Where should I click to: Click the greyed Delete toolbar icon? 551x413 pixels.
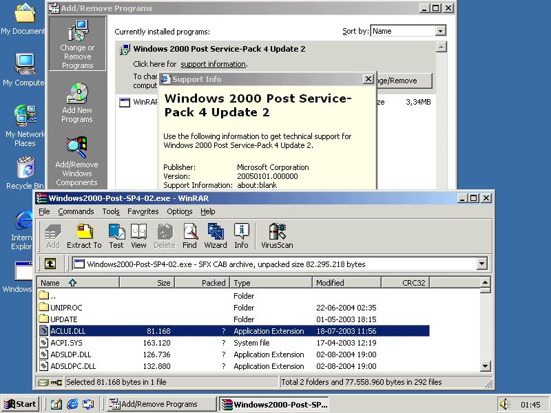(x=165, y=235)
